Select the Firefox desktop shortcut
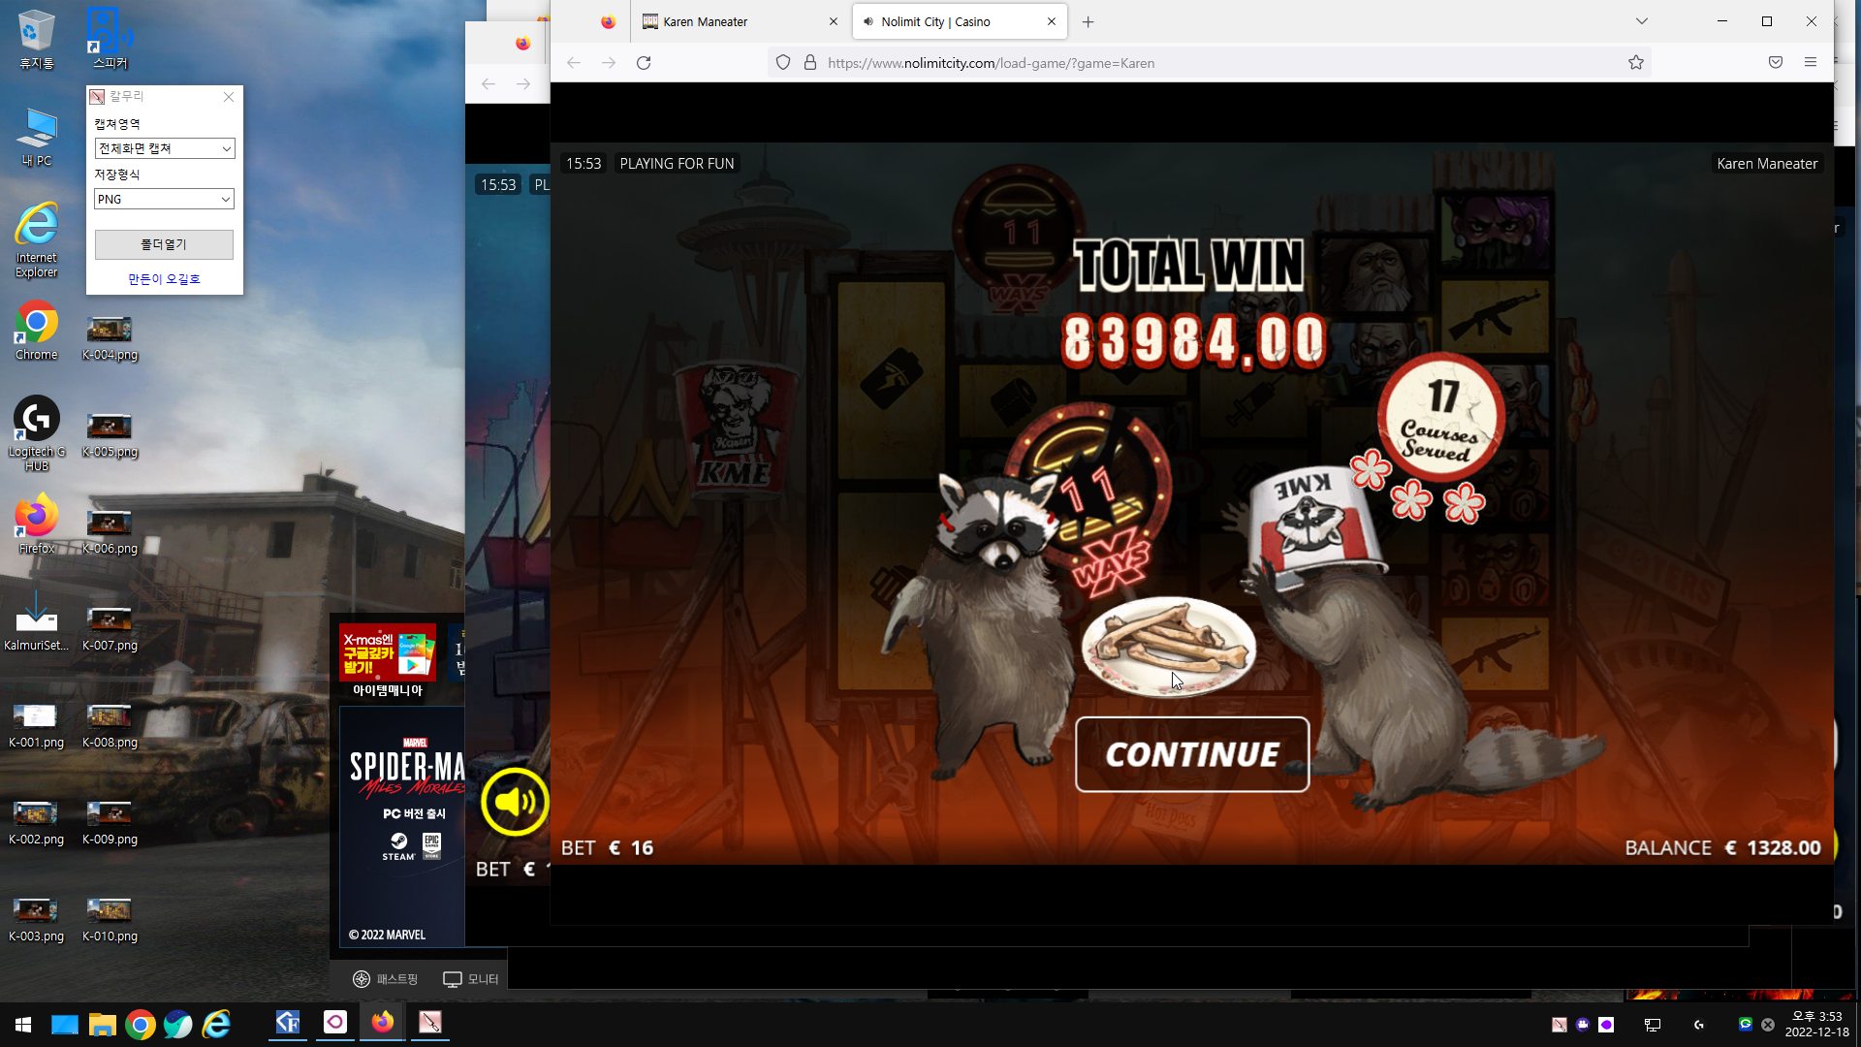 36,524
